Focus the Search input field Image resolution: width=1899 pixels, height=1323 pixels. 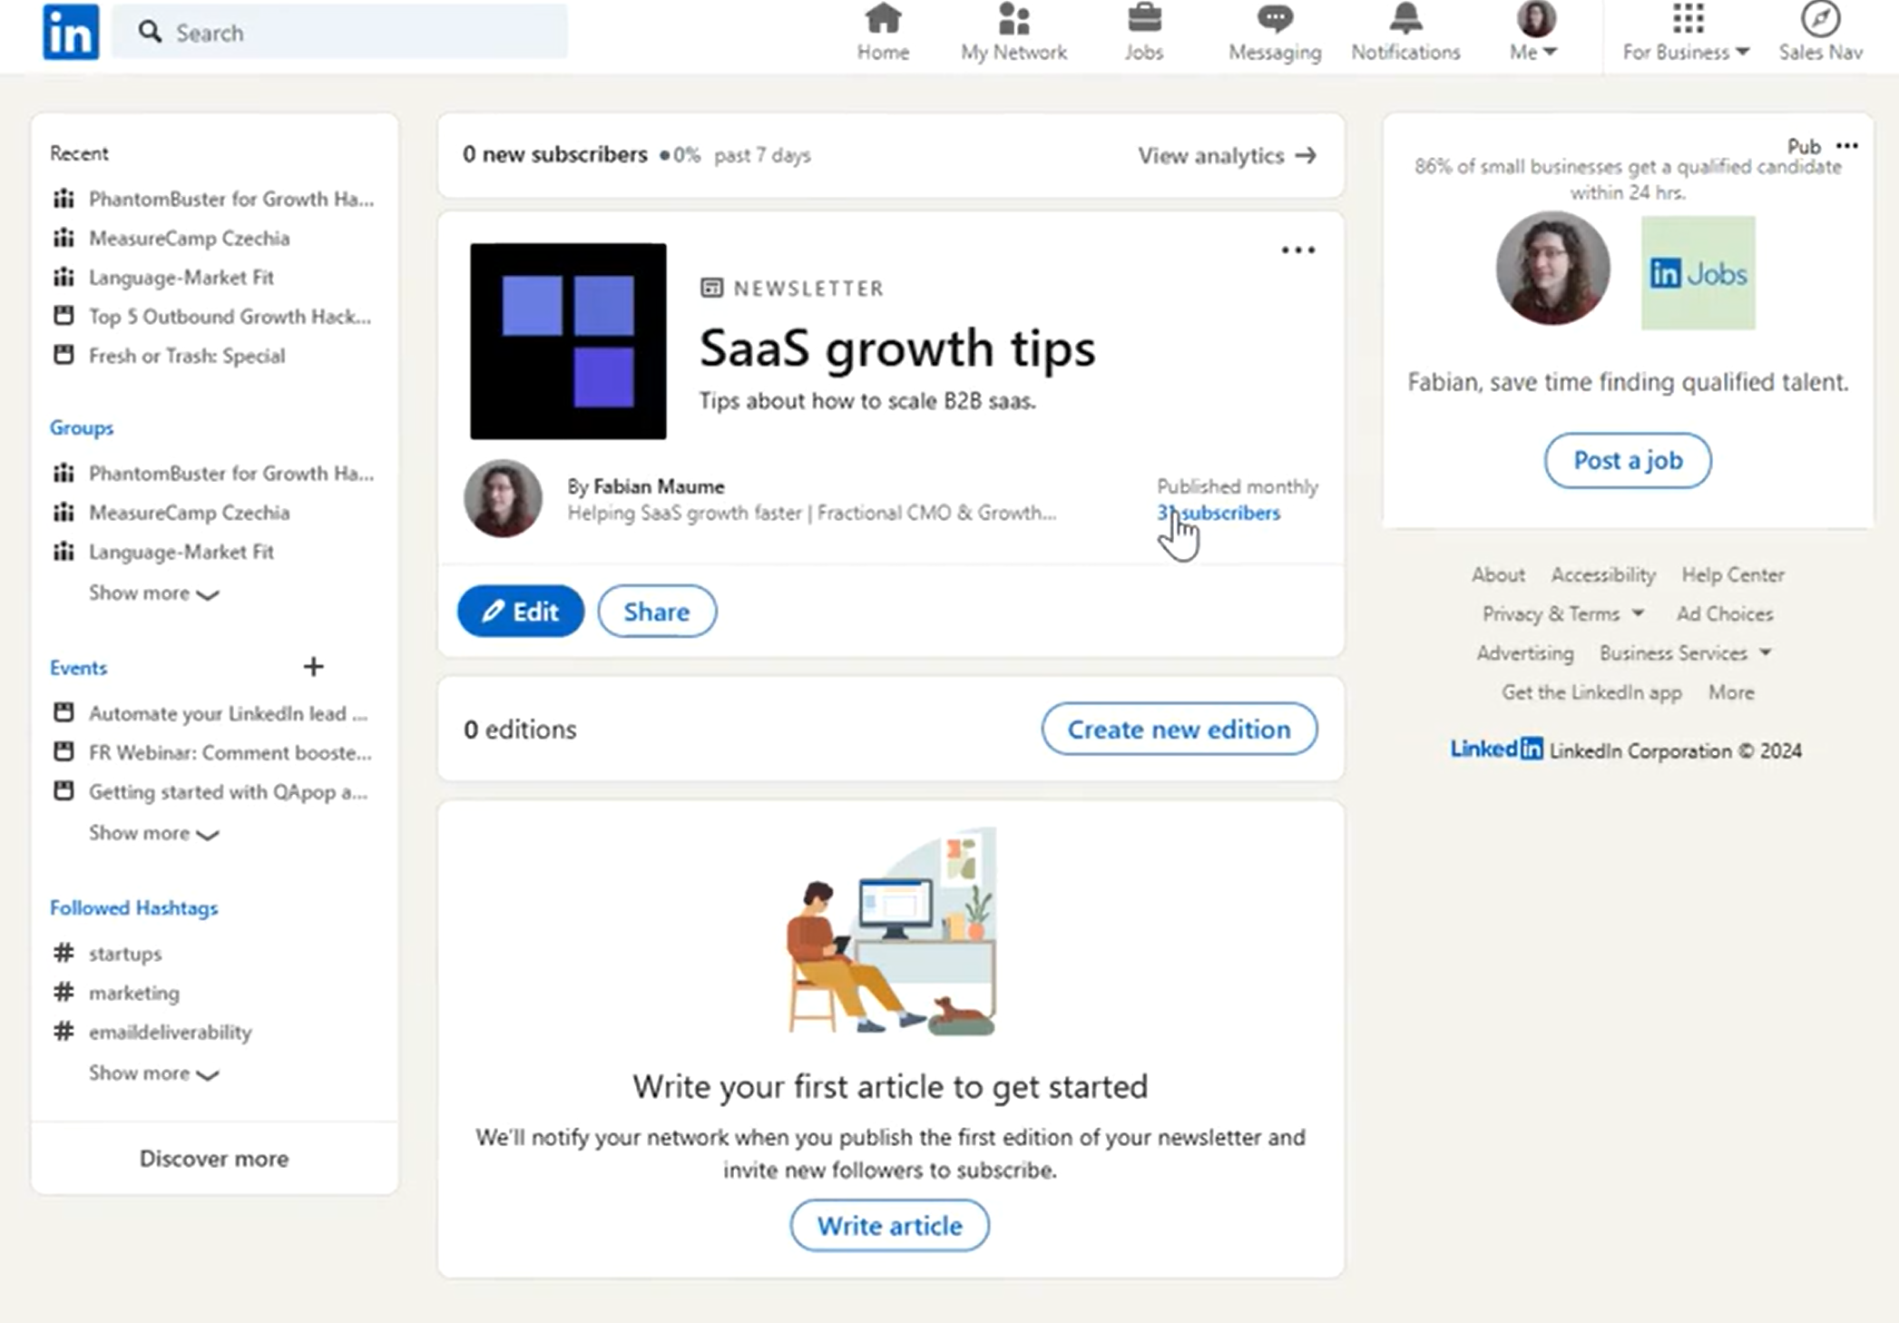pyautogui.click(x=339, y=32)
